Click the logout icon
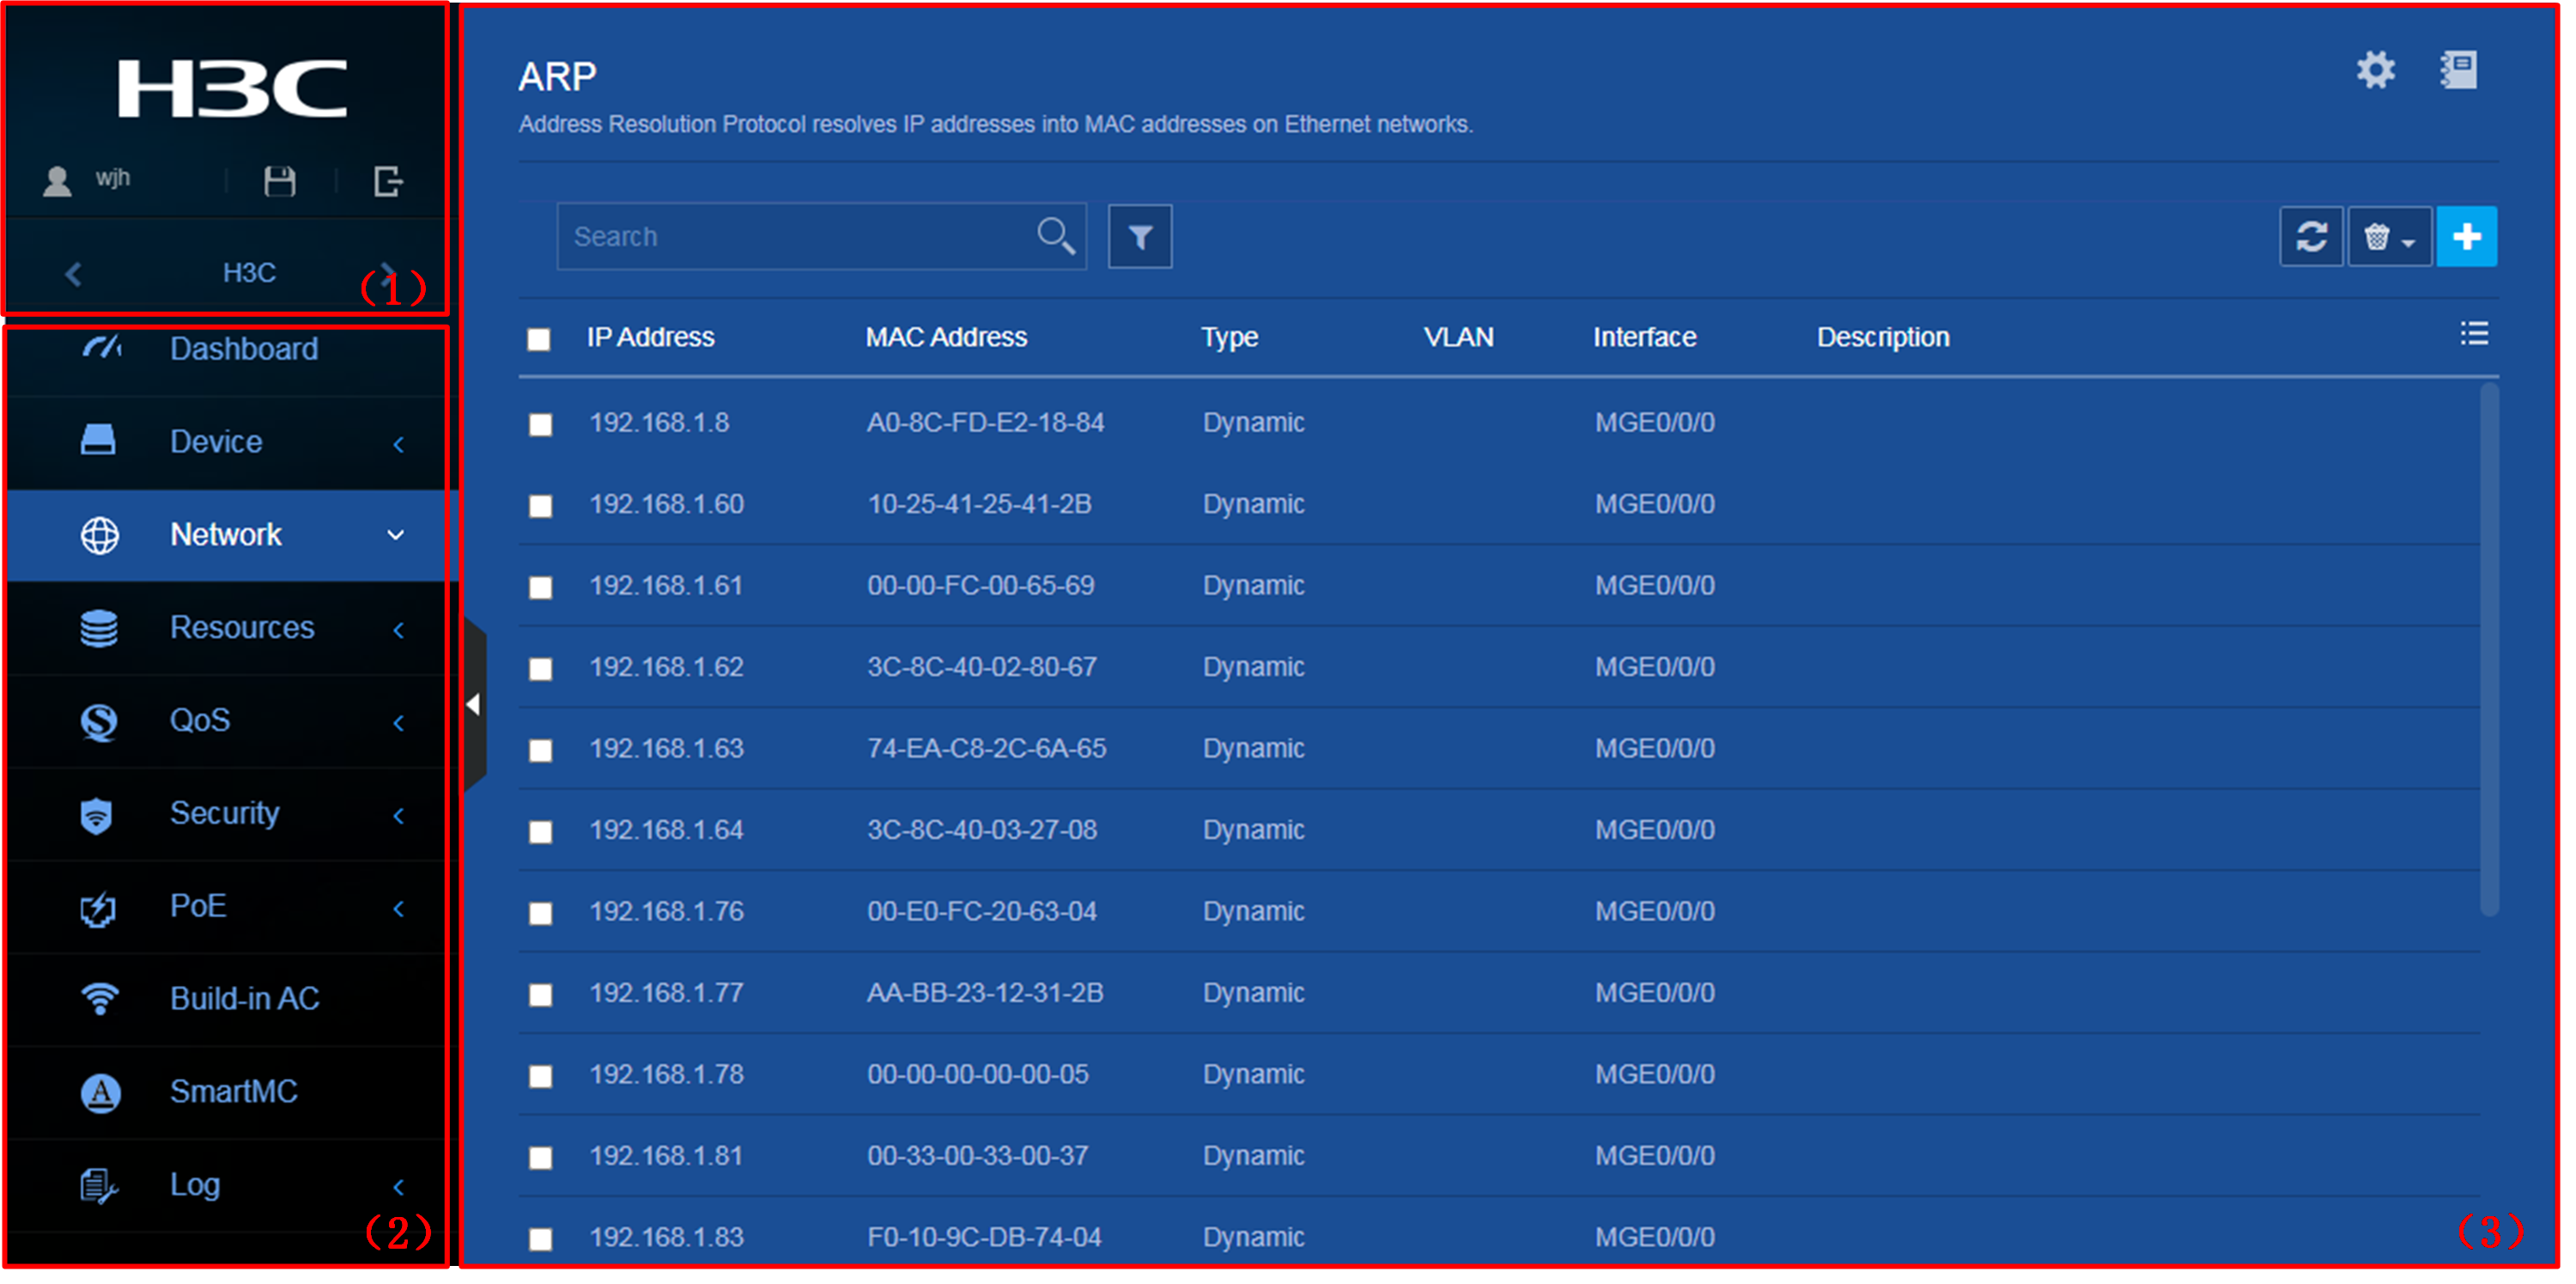The image size is (2576, 1284). point(390,182)
